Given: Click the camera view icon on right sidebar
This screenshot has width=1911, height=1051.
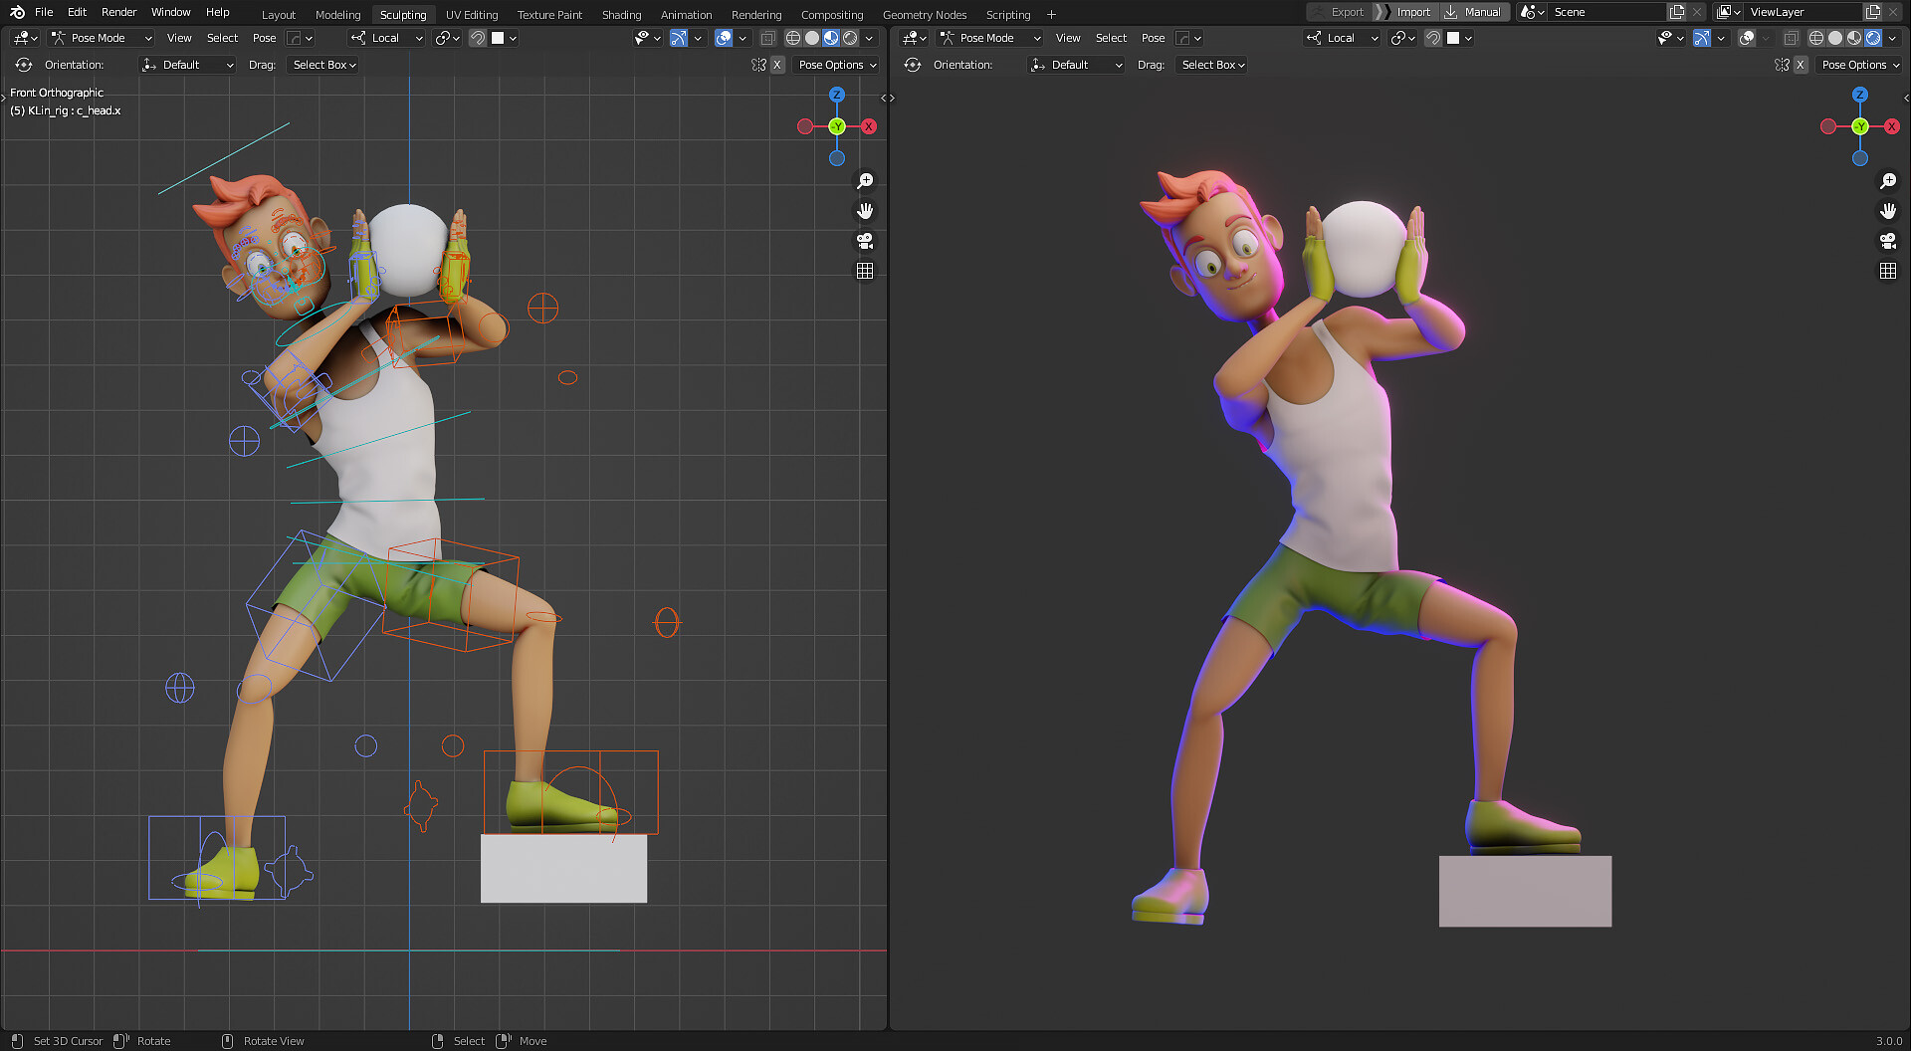Looking at the screenshot, I should (x=1888, y=241).
